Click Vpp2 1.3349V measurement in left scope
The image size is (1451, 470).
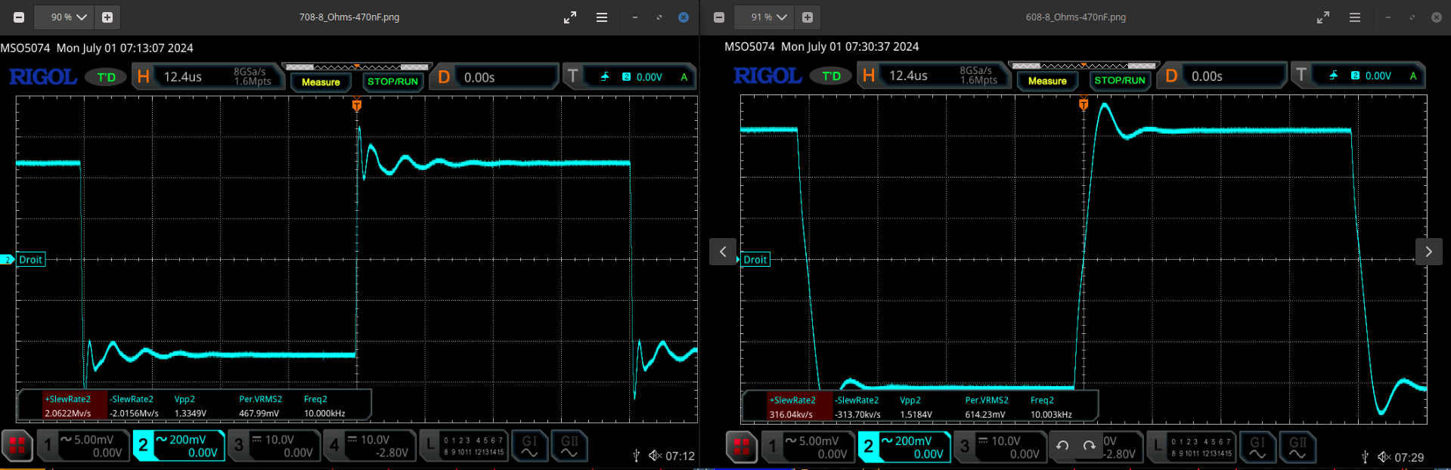point(190,406)
